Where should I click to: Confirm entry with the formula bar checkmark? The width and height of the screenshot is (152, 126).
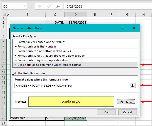coord(49,6)
